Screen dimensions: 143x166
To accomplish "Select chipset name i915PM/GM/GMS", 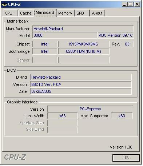I will click(x=84, y=44).
